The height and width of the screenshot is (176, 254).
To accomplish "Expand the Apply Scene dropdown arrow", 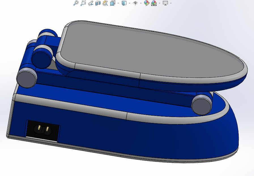I will tap(159, 3).
